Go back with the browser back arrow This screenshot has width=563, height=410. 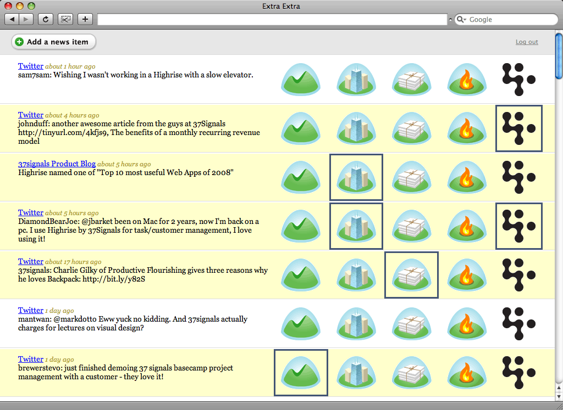pyautogui.click(x=12, y=19)
